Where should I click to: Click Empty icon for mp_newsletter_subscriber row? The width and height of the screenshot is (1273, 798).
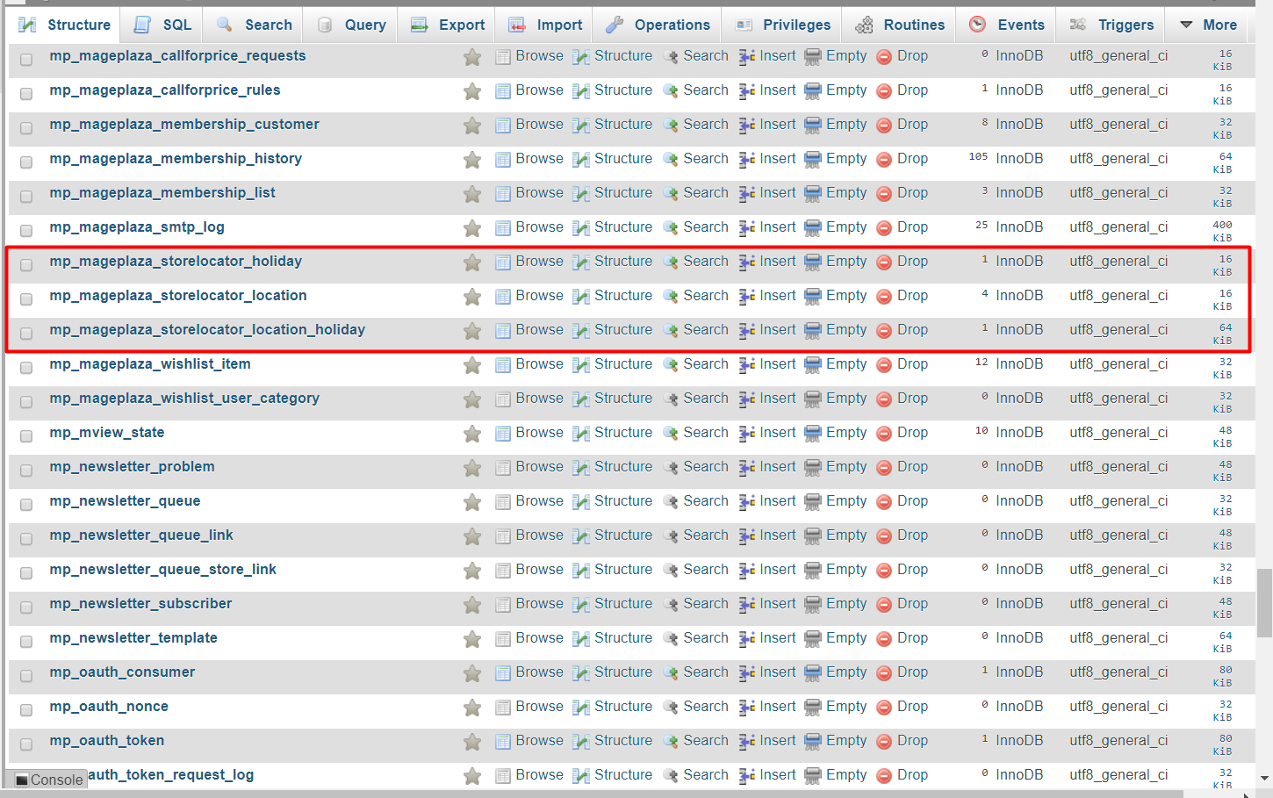[x=813, y=605]
